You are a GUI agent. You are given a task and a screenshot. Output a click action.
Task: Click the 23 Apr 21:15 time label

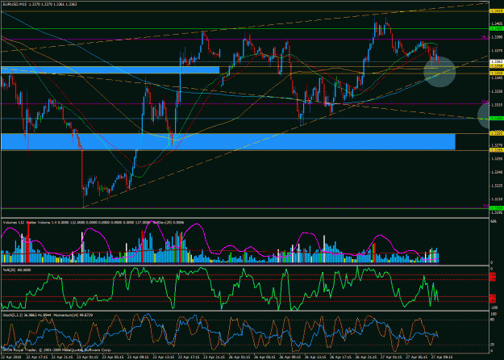pos(213,357)
